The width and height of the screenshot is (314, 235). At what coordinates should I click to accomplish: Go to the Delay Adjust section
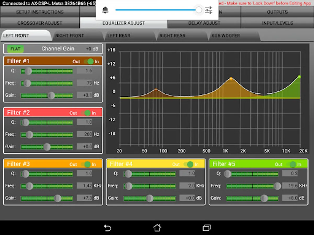point(204,23)
